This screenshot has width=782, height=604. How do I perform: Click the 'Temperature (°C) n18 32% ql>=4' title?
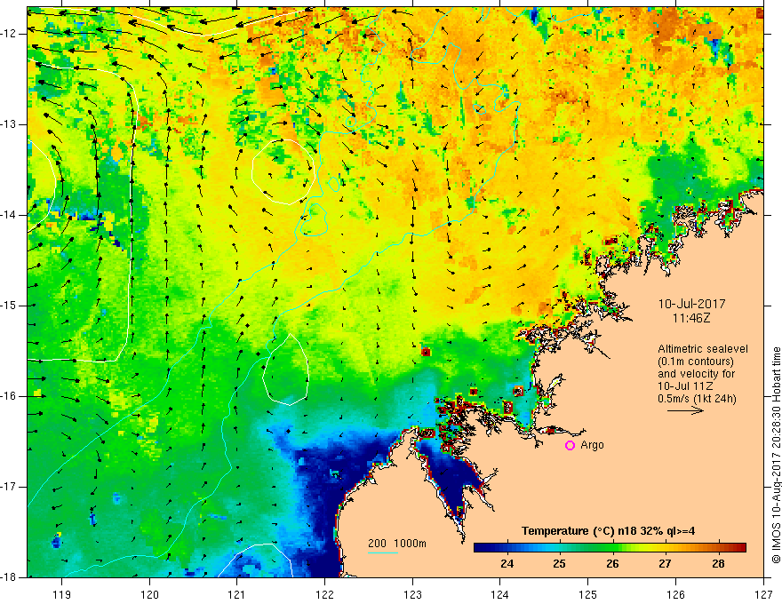tap(608, 531)
